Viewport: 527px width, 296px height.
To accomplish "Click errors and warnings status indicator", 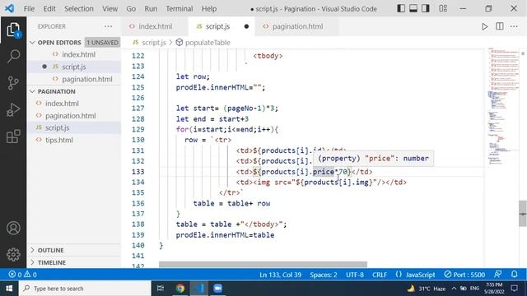I will click(x=23, y=275).
